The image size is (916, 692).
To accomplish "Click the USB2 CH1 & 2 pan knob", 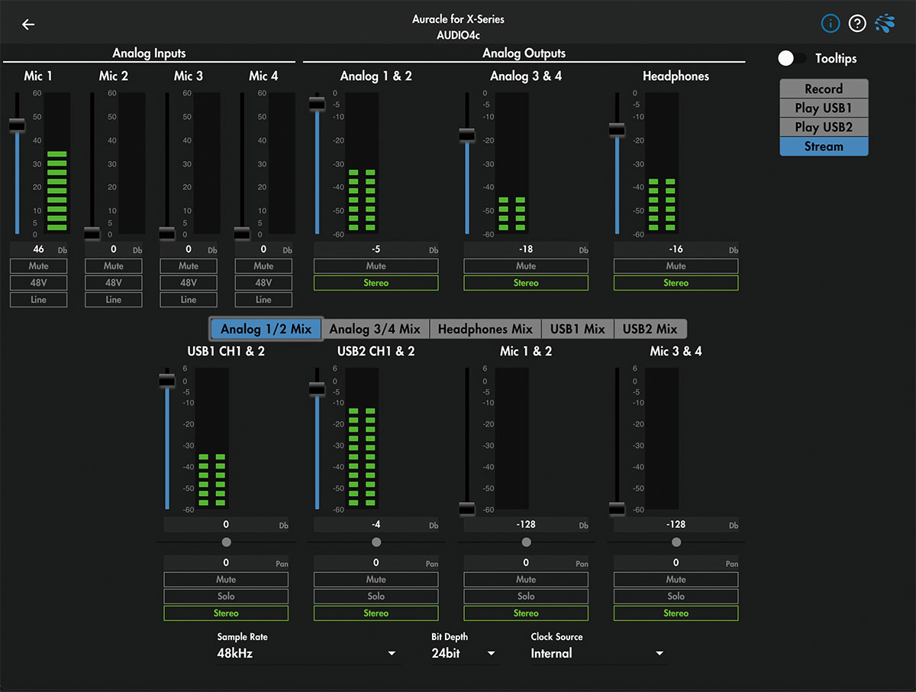I will [x=376, y=542].
